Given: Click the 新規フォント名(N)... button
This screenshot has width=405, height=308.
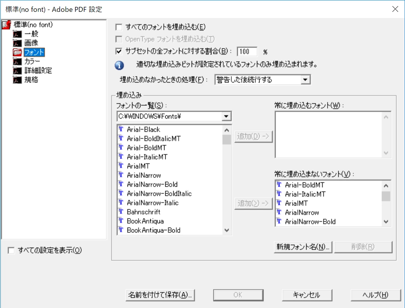Looking at the screenshot, I should pyautogui.click(x=303, y=247).
